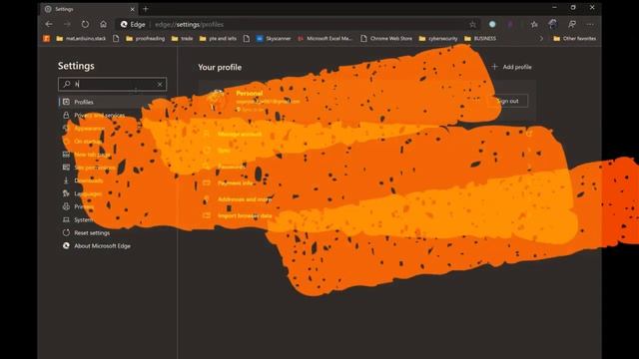
Task: Click the send feedback icon in the toolbar
Action: coord(572,24)
